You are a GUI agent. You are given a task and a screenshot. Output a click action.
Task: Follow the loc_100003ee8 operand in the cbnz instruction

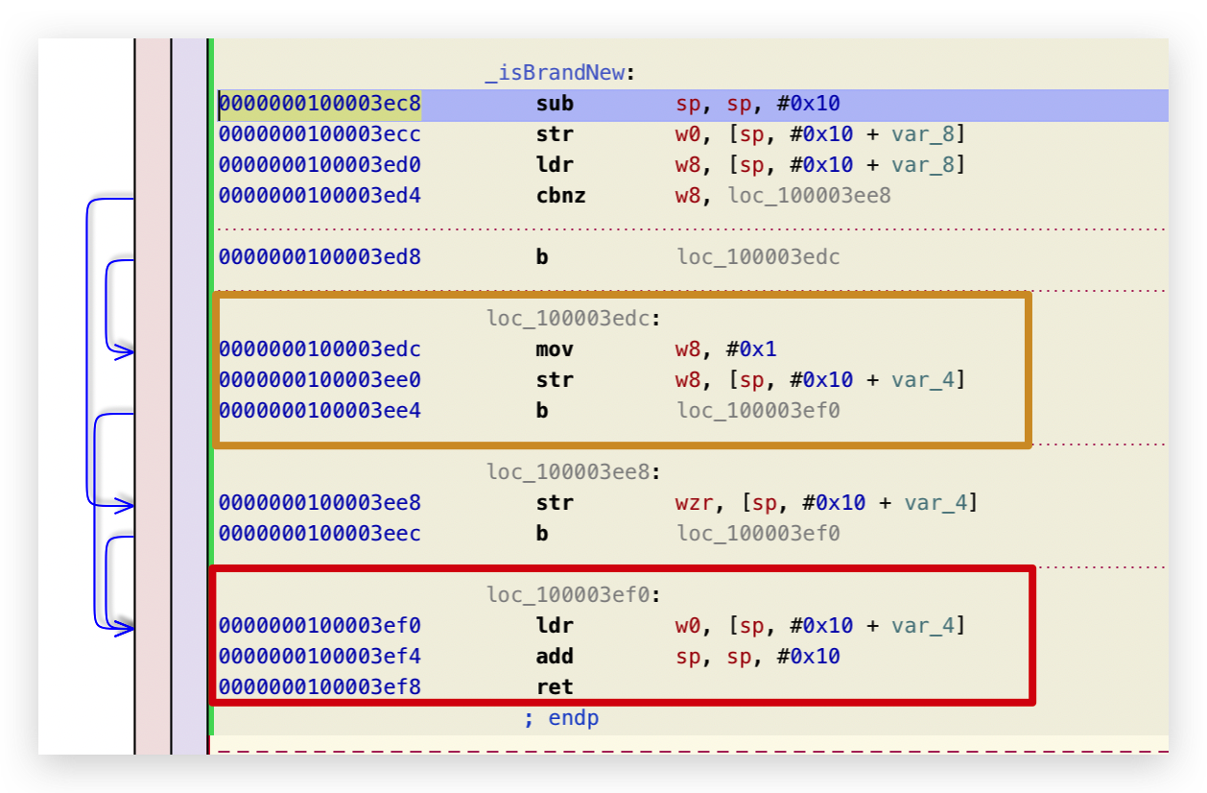(809, 196)
